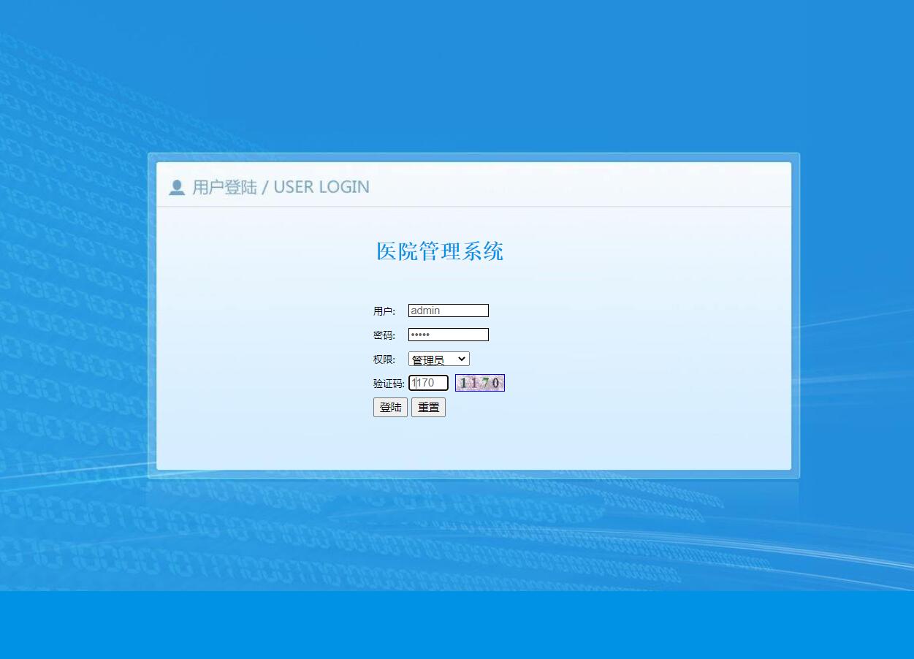Viewport: 914px width, 659px height.
Task: Click the captcha image showing 1170
Action: tap(479, 382)
